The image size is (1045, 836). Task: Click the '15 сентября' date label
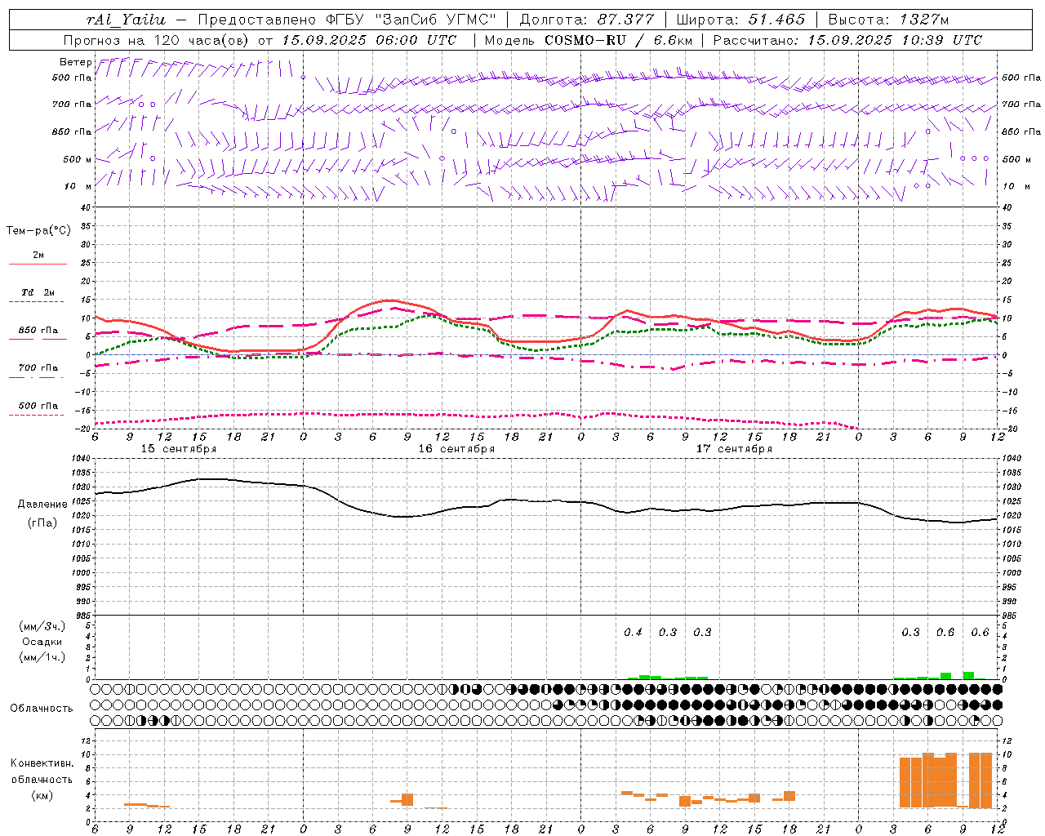pos(179,449)
